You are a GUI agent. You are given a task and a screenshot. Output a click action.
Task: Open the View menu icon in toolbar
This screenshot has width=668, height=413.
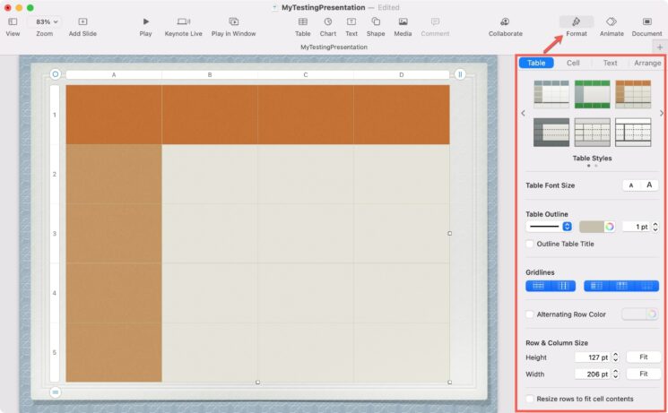point(13,22)
